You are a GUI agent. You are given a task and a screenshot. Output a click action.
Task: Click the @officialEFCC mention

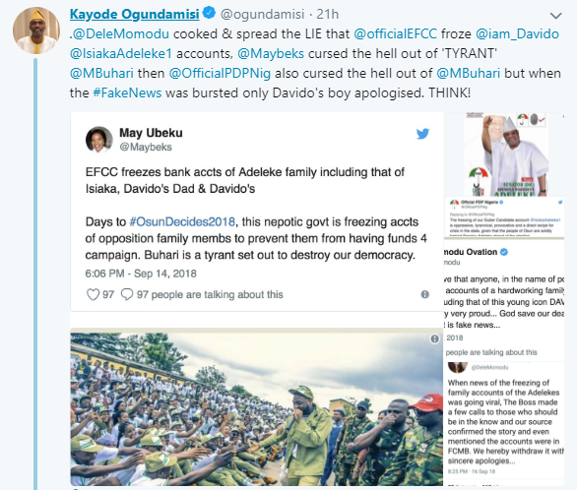click(395, 33)
